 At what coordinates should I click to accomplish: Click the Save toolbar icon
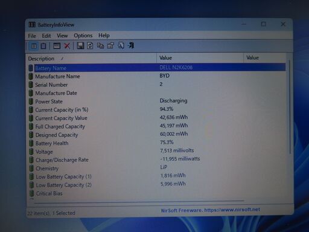[x=80, y=46]
